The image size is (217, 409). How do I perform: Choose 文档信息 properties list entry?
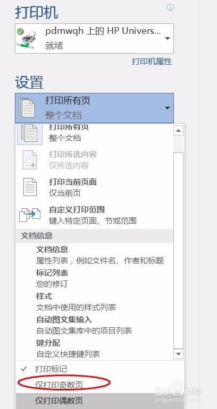pyautogui.click(x=100, y=254)
